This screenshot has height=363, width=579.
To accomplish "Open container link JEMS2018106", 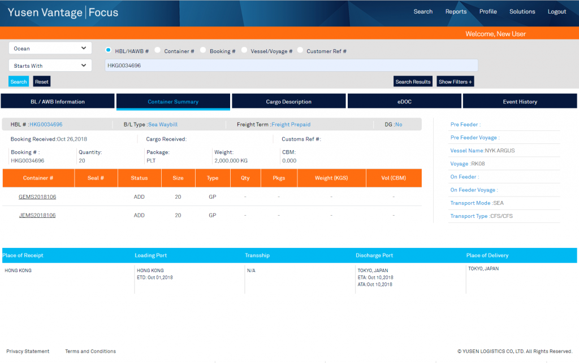I will tap(37, 215).
